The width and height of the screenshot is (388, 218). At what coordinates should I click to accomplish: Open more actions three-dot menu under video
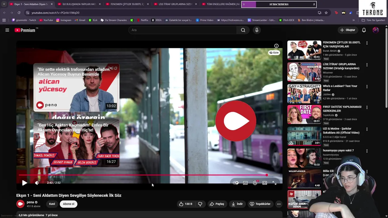279,204
